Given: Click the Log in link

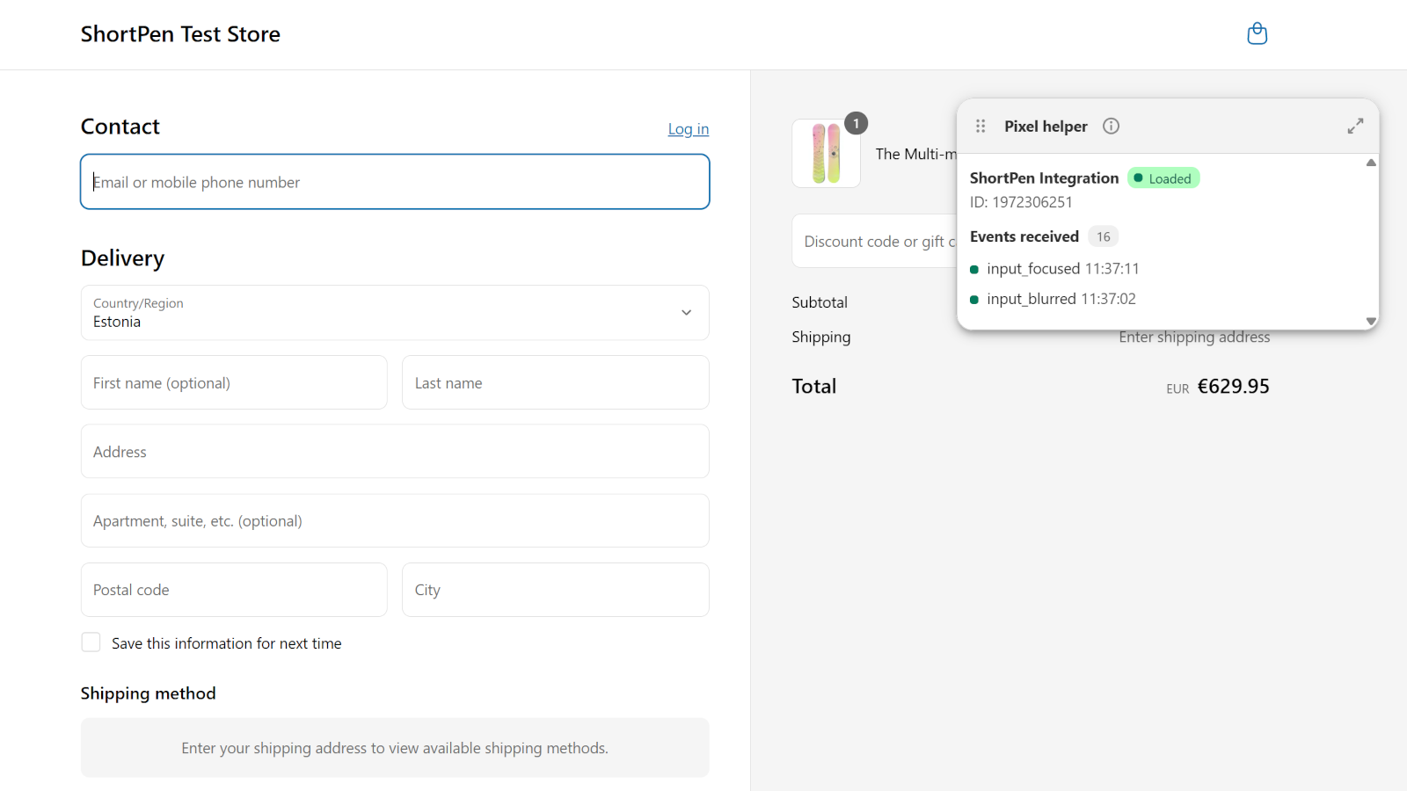Looking at the screenshot, I should pos(688,129).
